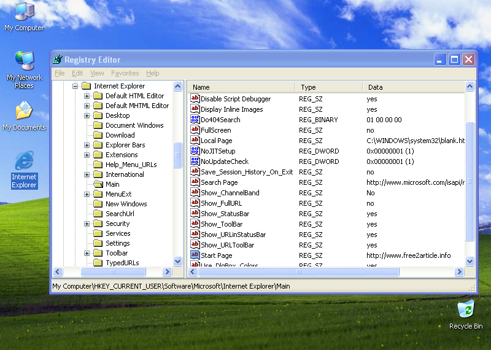The height and width of the screenshot is (350, 491).
Task: Click the Download folder icon in tree
Action: (x=98, y=135)
